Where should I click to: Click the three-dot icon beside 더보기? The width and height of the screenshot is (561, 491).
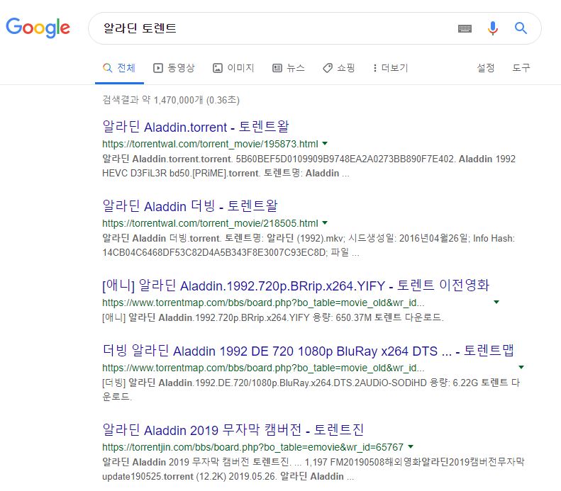pos(375,68)
